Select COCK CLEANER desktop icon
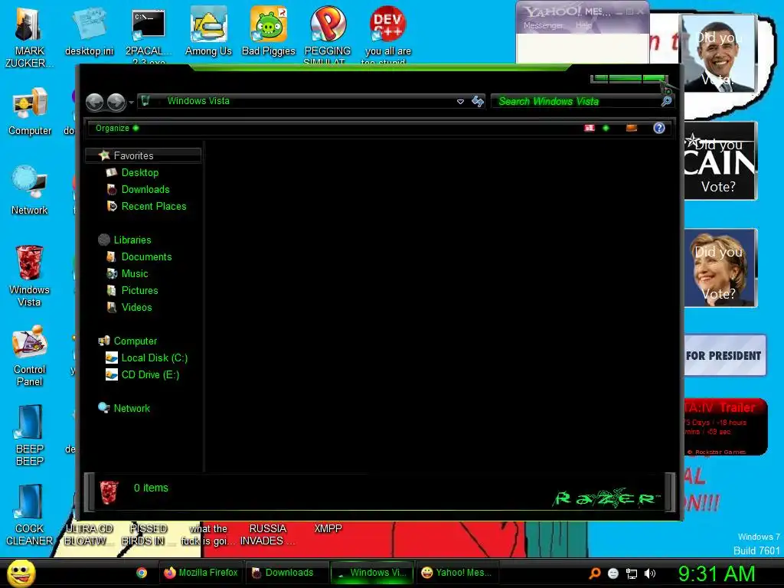This screenshot has height=588, width=784. click(x=30, y=515)
